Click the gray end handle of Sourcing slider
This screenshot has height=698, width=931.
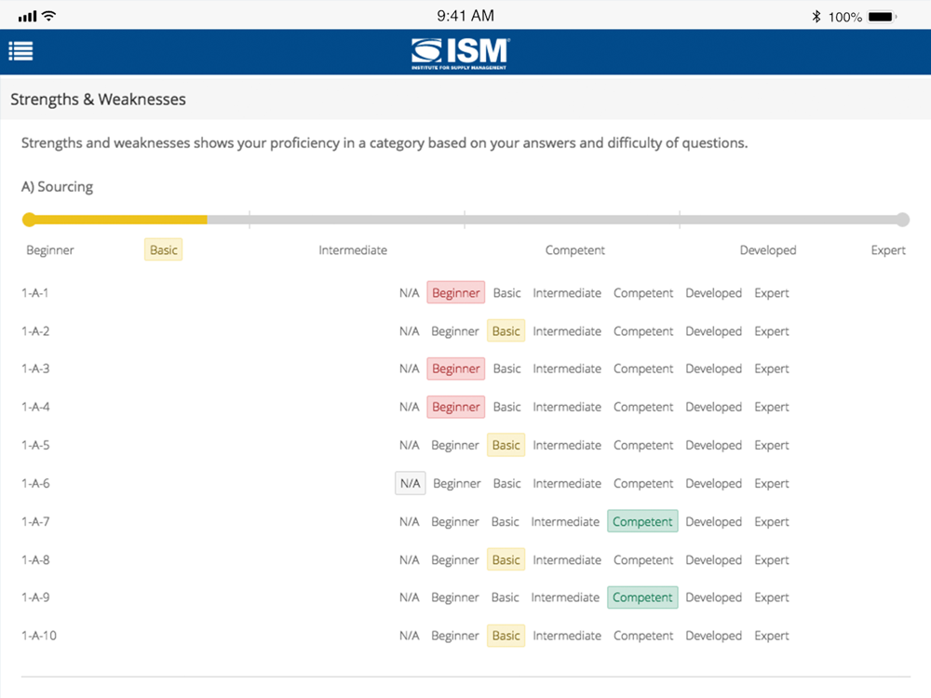click(902, 220)
